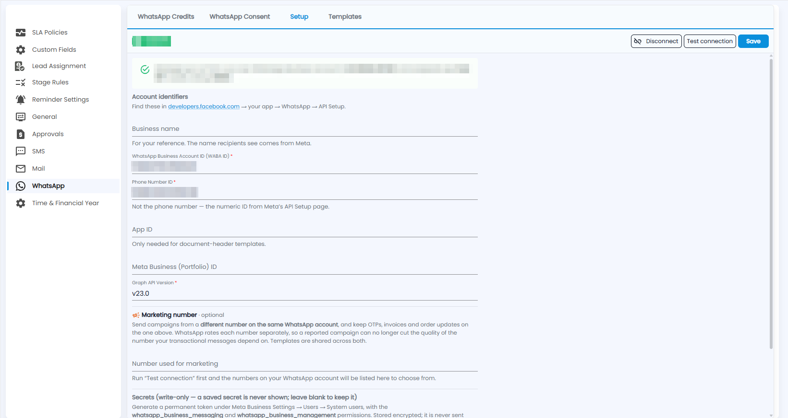This screenshot has height=418, width=788.
Task: Click the vertical scrollbar of the setup form
Action: pos(771,204)
